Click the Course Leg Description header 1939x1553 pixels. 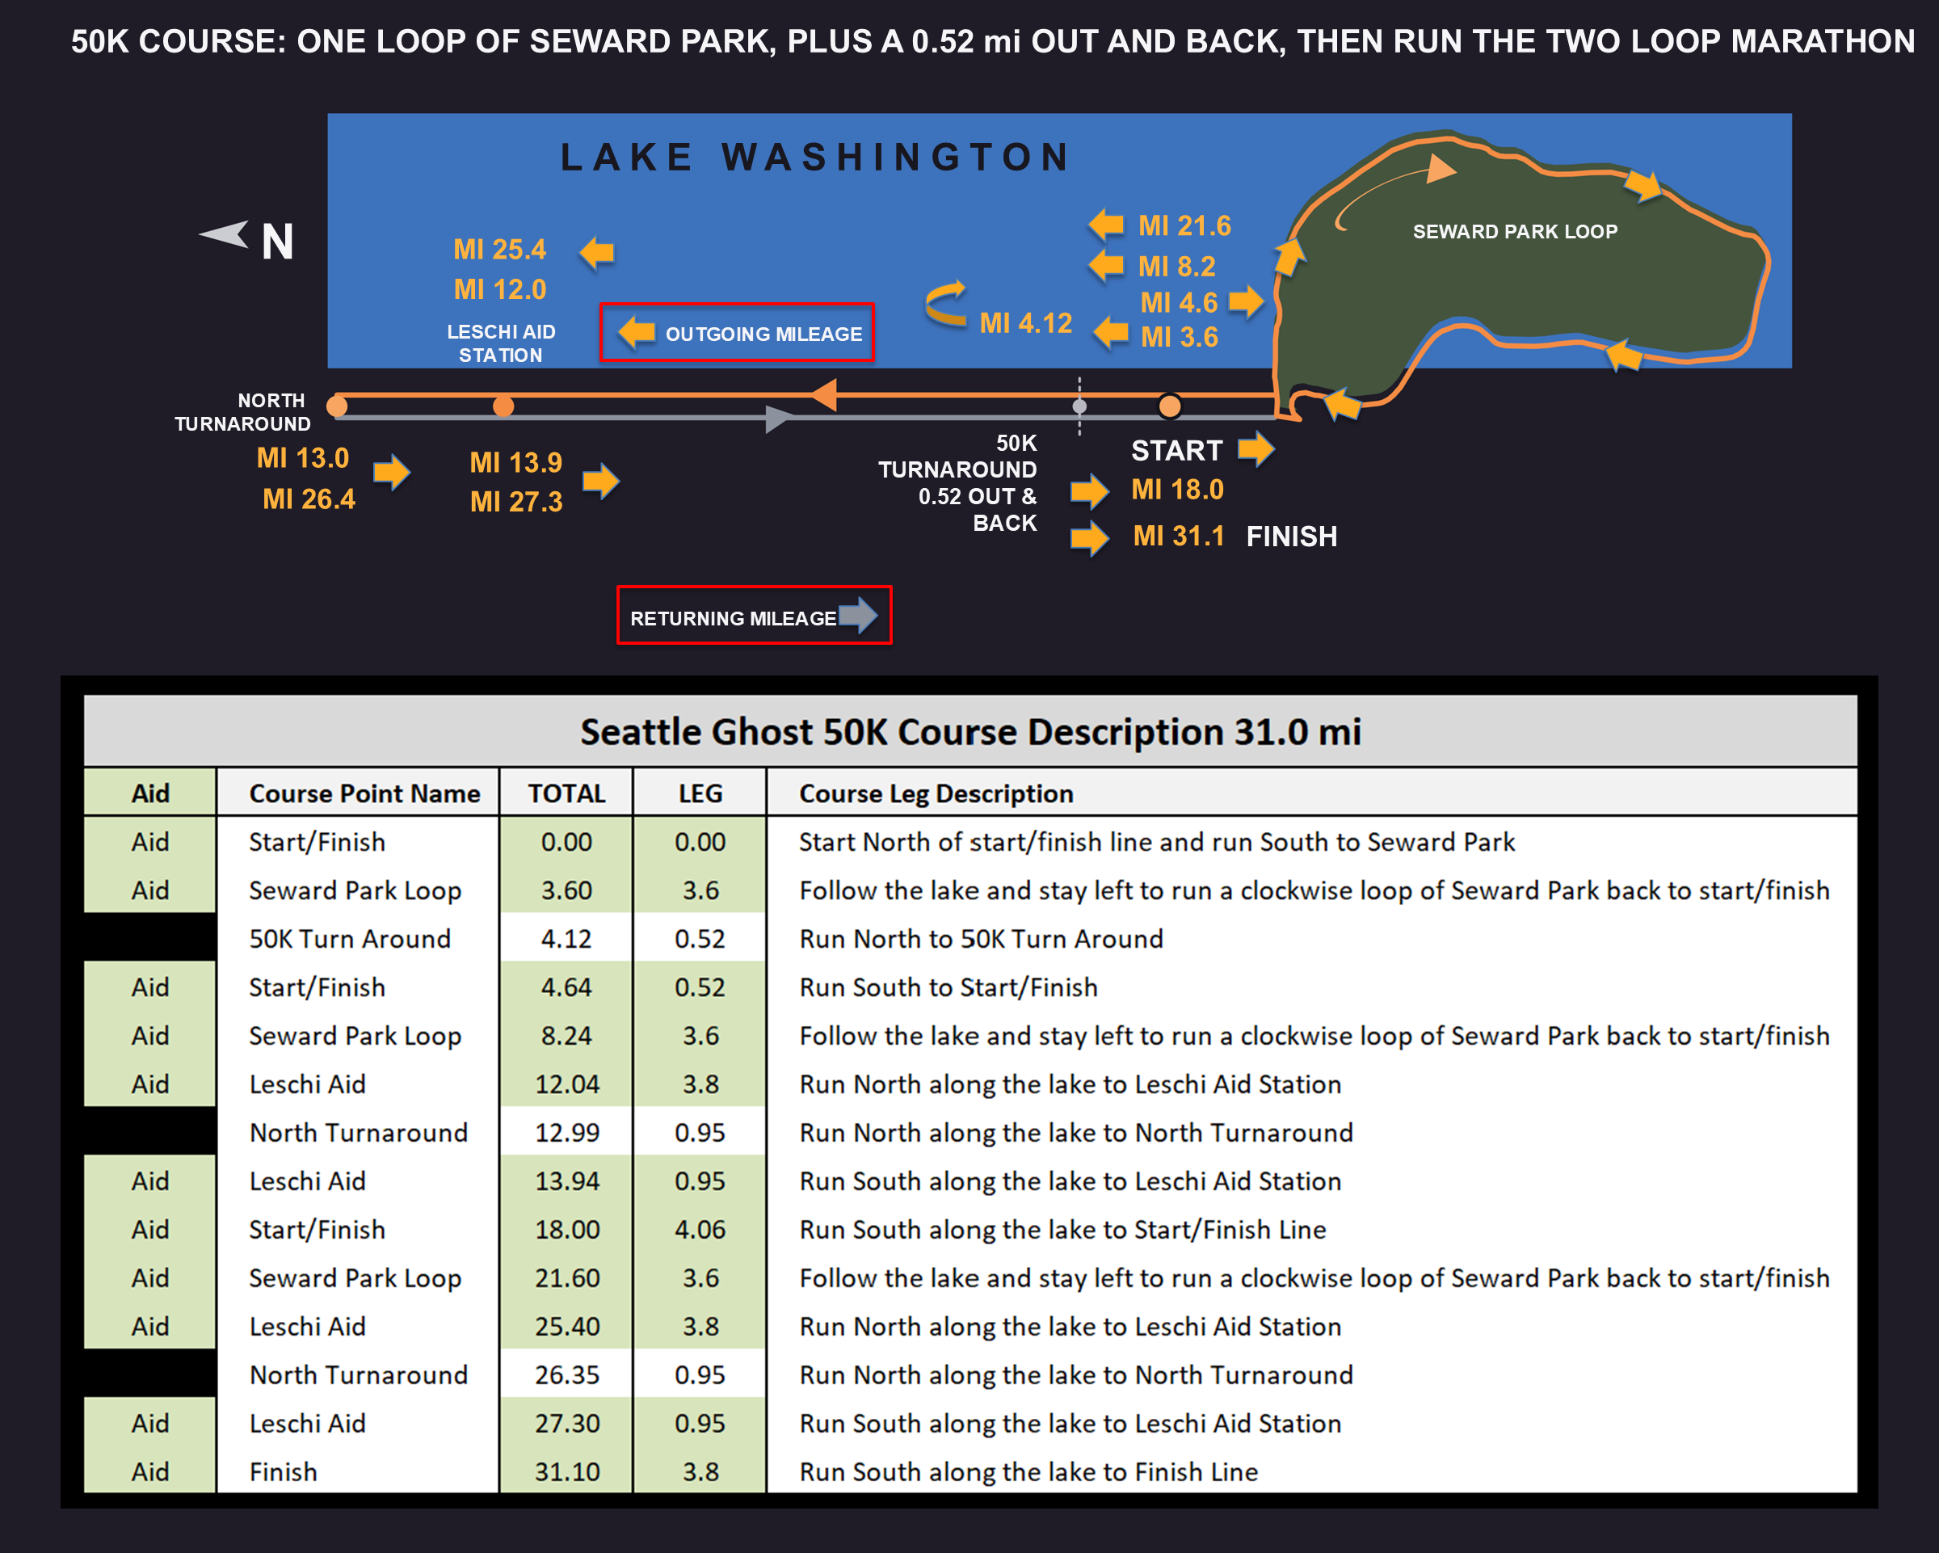[x=936, y=793]
